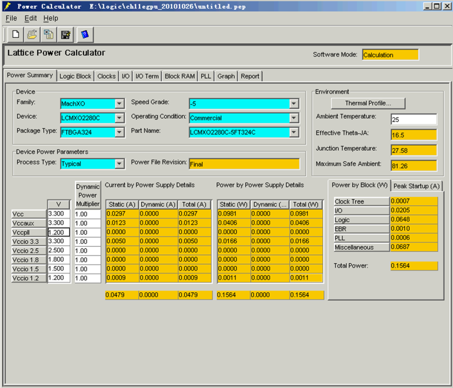Open the Process Type Typical dropdown
The height and width of the screenshot is (388, 453).
pyautogui.click(x=119, y=164)
